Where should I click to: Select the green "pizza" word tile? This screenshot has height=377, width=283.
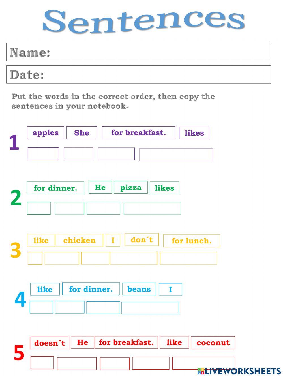(x=131, y=187)
